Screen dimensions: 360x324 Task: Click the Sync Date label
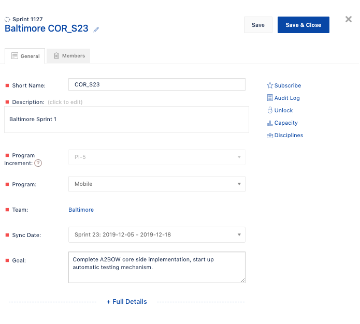point(26,235)
